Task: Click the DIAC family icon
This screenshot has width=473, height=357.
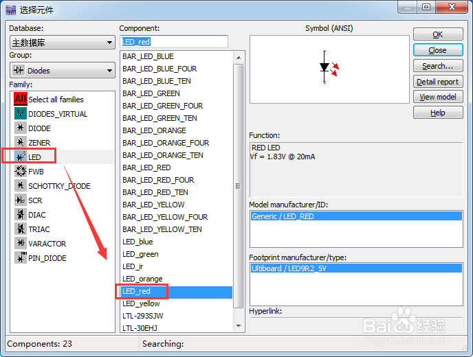Action: 21,214
